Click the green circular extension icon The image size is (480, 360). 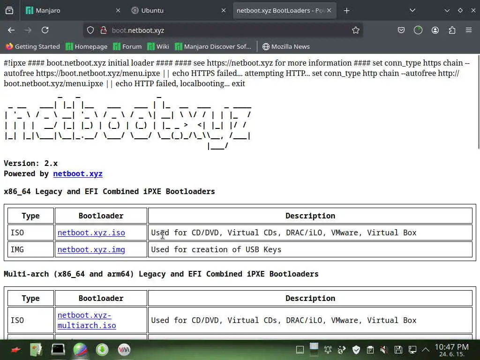click(418, 30)
